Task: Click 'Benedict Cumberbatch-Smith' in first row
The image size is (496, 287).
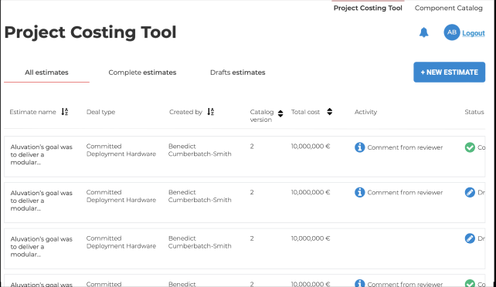Action: [199, 150]
